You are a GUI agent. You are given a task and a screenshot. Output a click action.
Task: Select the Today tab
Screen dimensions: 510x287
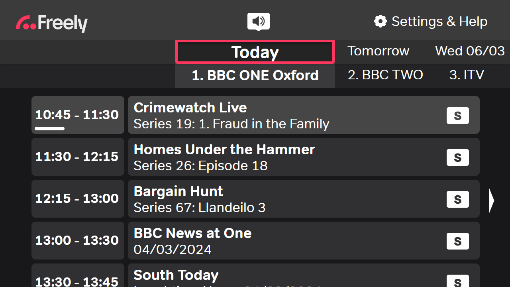[255, 52]
